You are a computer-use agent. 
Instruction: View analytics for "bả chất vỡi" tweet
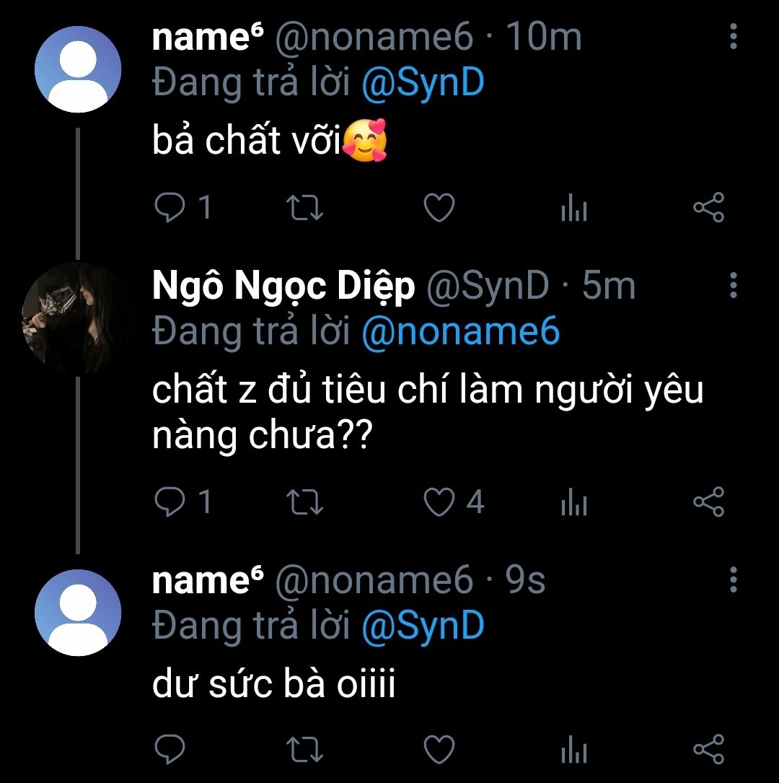coord(573,209)
